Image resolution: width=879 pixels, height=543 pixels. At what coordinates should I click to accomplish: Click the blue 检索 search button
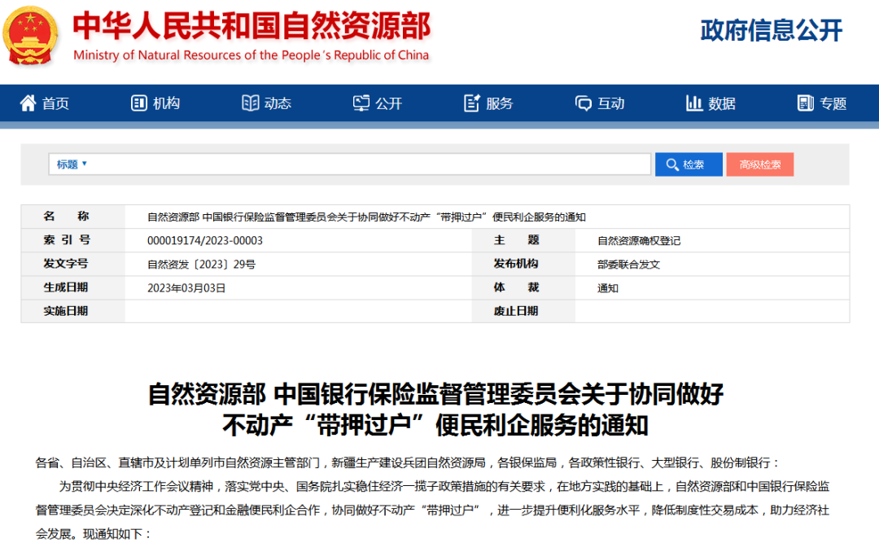(x=689, y=164)
